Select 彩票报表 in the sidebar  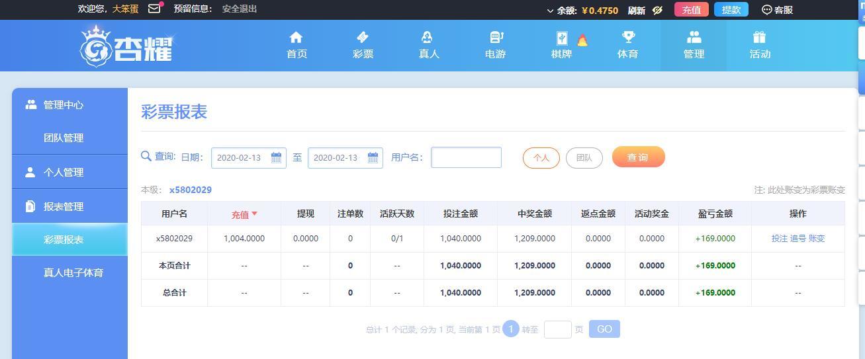click(x=69, y=239)
